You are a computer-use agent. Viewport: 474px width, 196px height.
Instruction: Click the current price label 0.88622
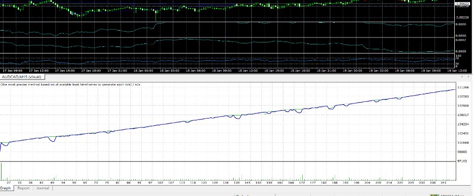[x=462, y=3]
